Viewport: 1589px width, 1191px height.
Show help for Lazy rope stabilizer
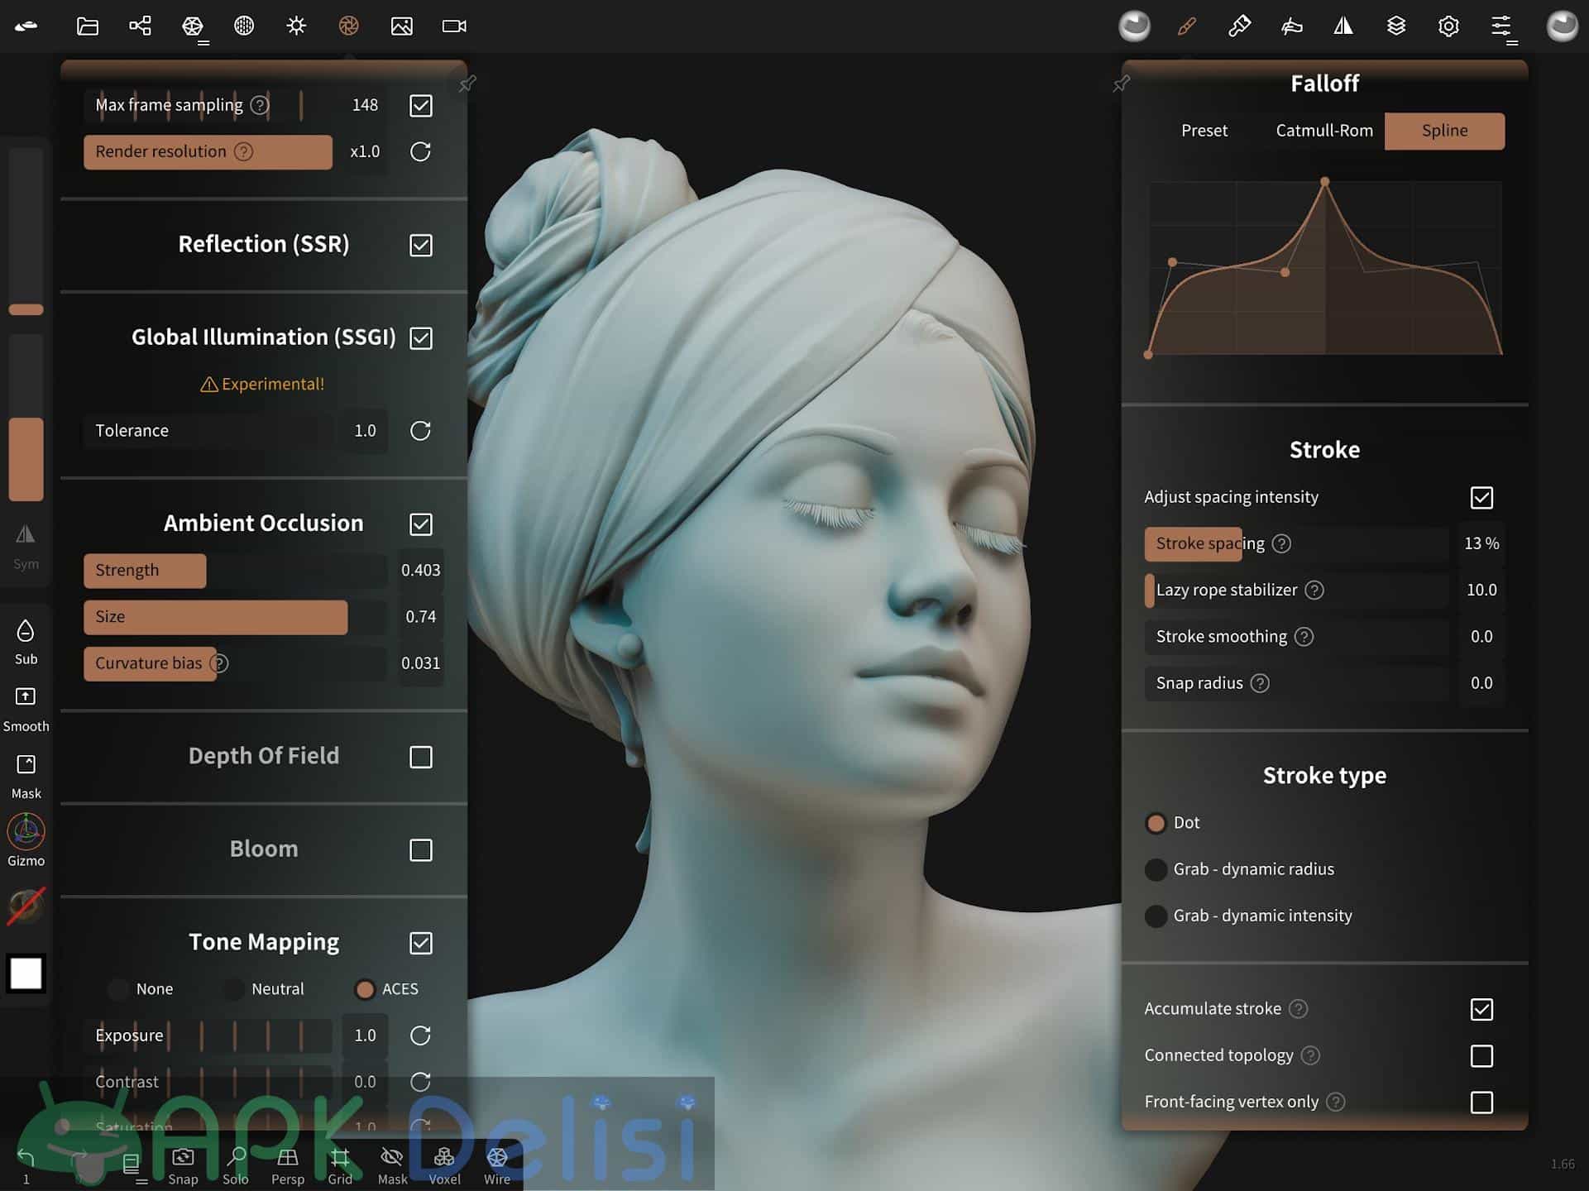coord(1314,590)
